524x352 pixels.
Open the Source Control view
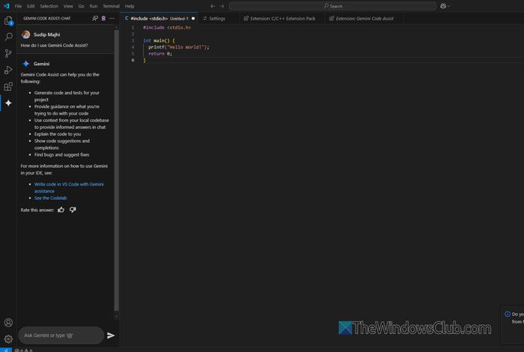click(8, 53)
